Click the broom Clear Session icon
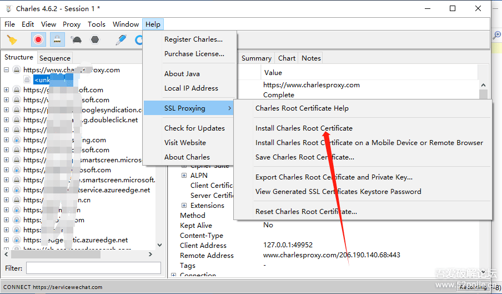The height and width of the screenshot is (294, 502). click(12, 39)
